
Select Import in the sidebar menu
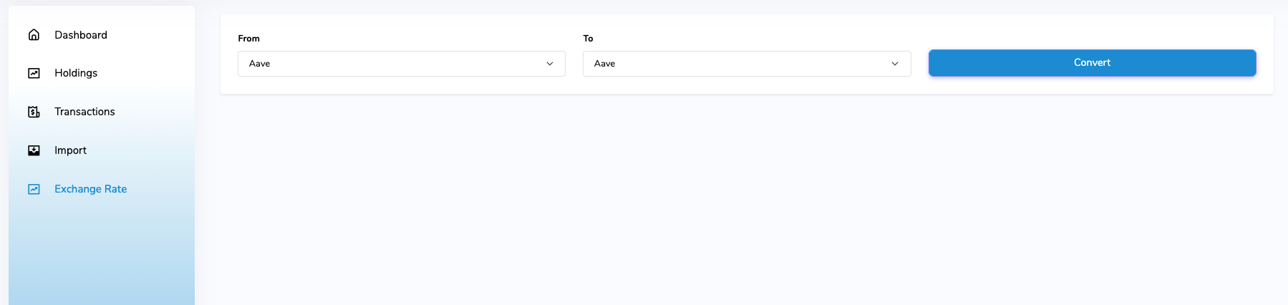[x=70, y=150]
